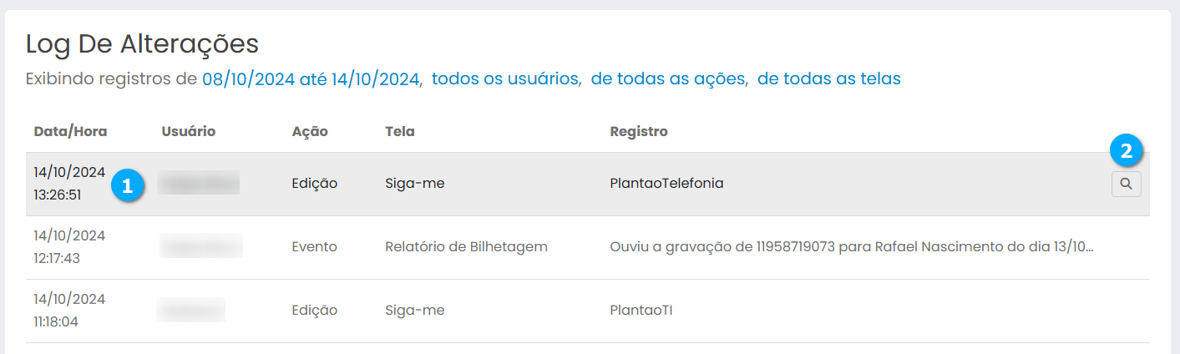Click the Tela column header
1180x354 pixels.
(400, 132)
